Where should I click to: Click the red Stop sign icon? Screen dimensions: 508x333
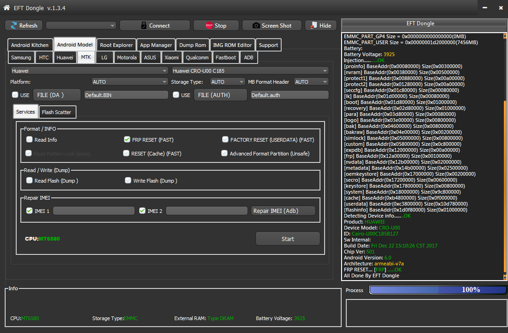click(x=209, y=26)
